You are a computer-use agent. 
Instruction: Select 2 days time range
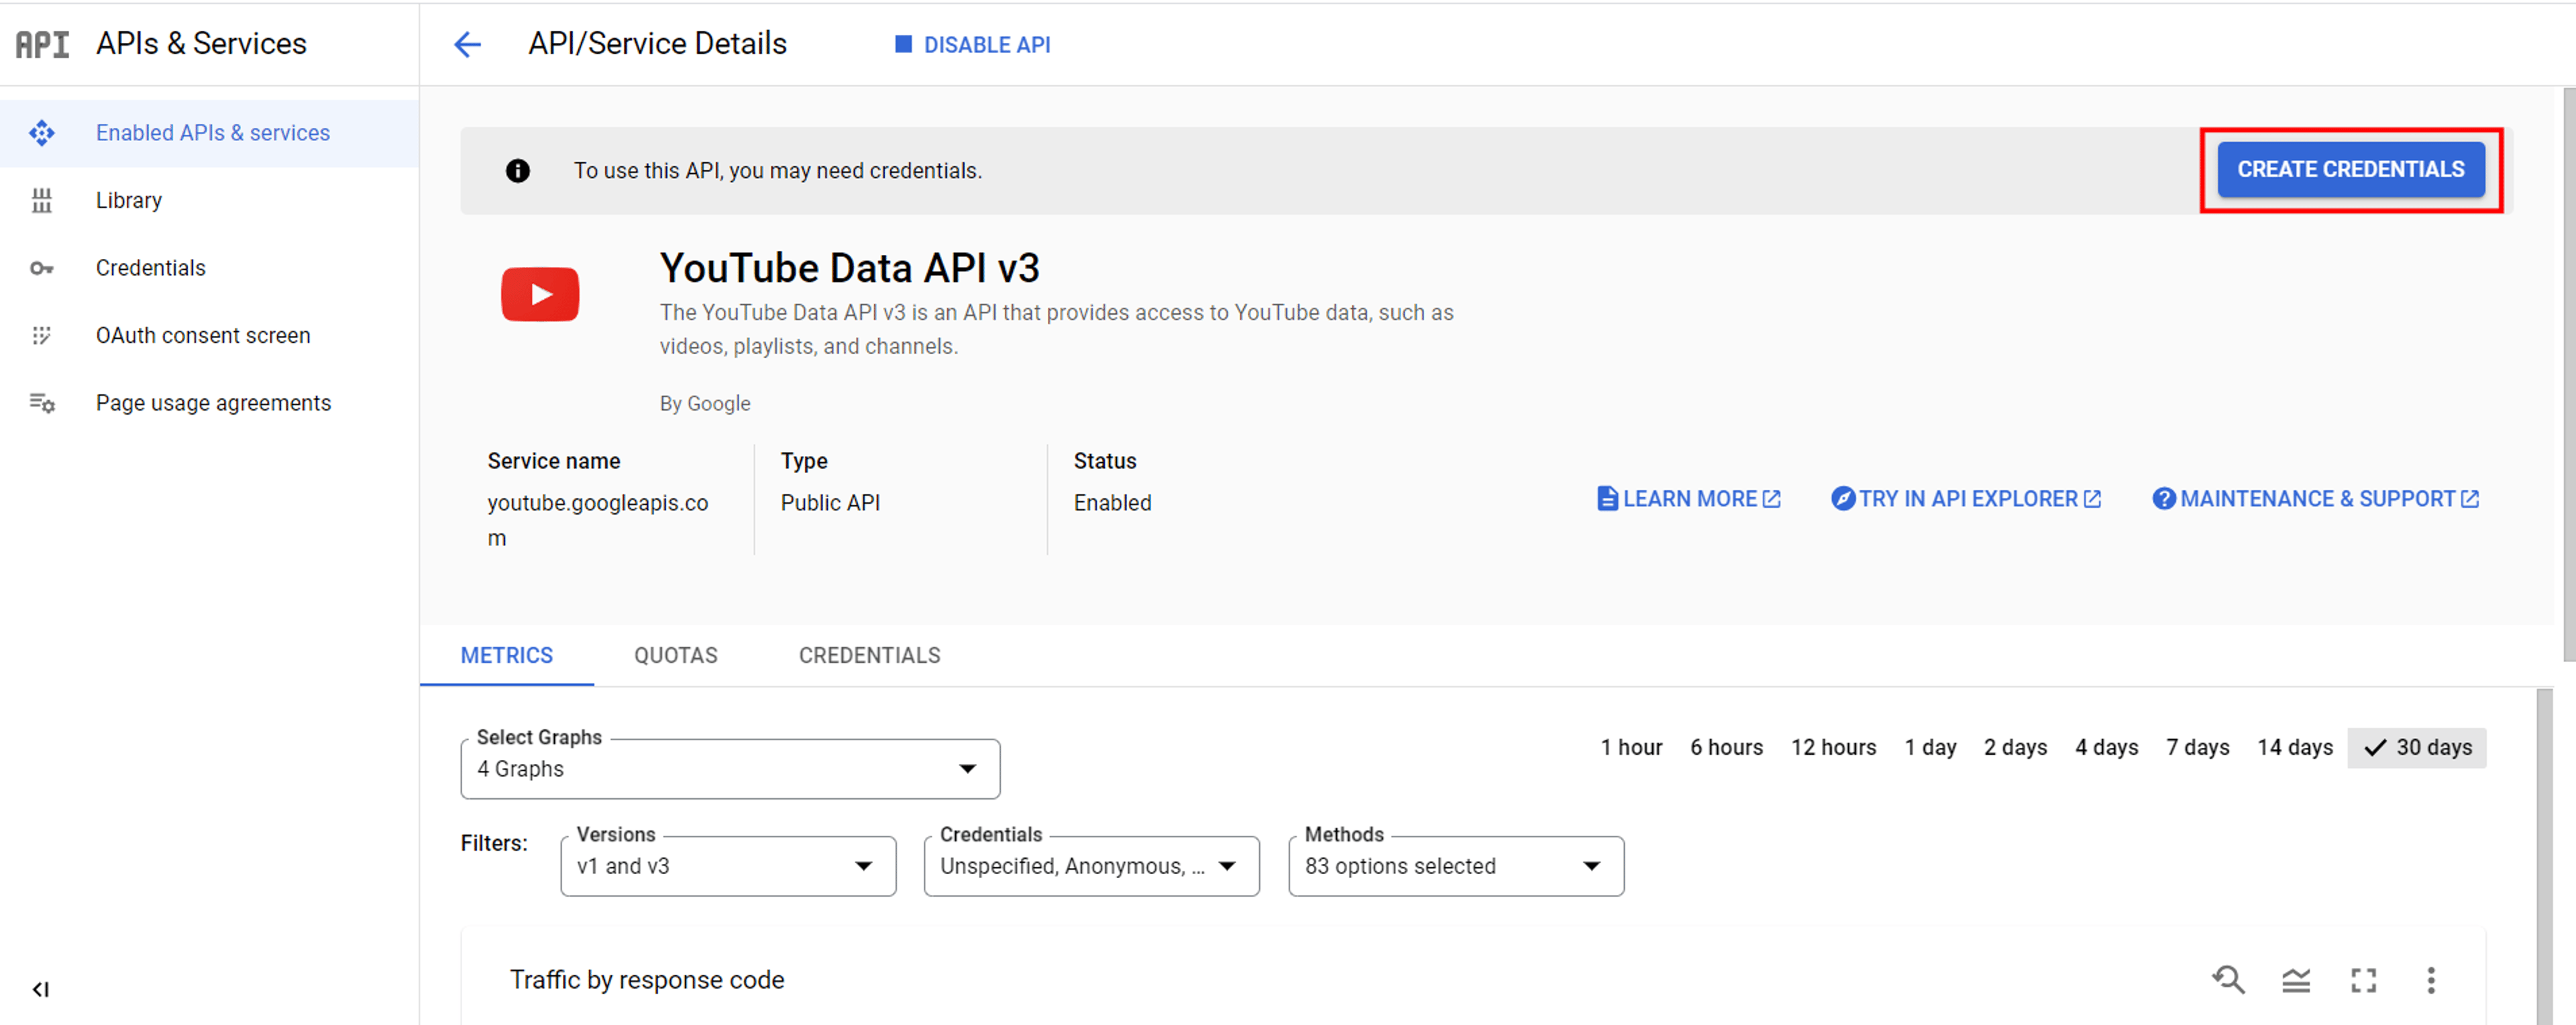2015,747
